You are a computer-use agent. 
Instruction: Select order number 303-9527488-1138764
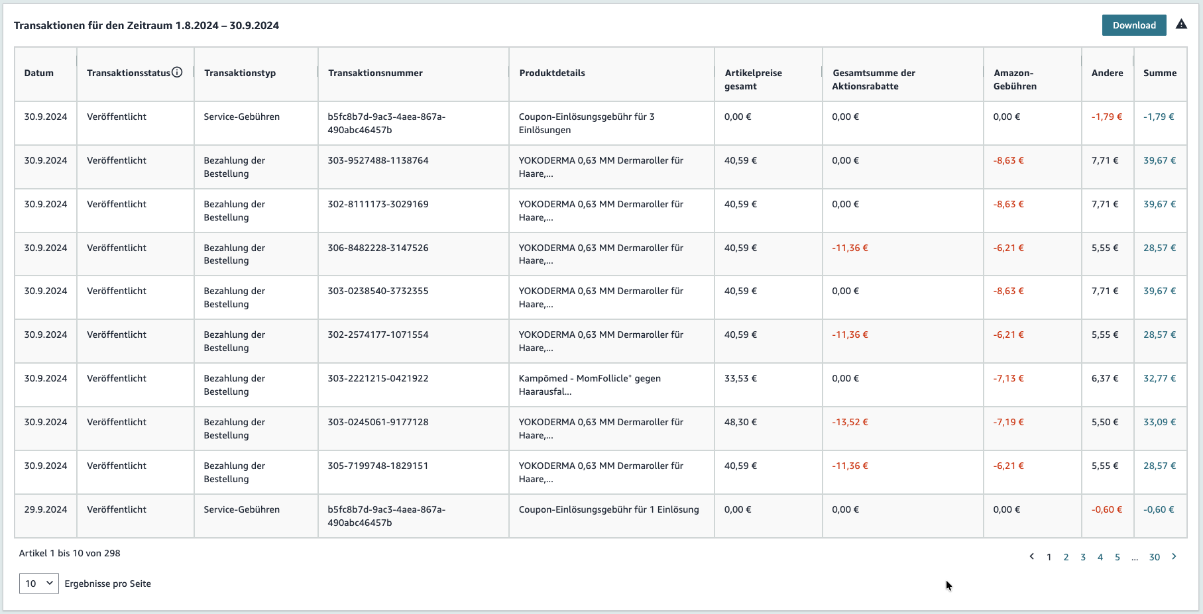[x=378, y=160]
